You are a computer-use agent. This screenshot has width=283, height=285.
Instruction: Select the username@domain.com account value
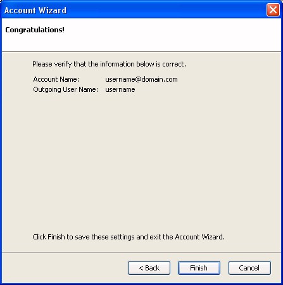click(x=141, y=79)
